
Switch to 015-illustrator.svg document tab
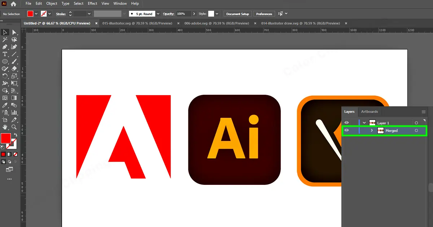coord(137,23)
